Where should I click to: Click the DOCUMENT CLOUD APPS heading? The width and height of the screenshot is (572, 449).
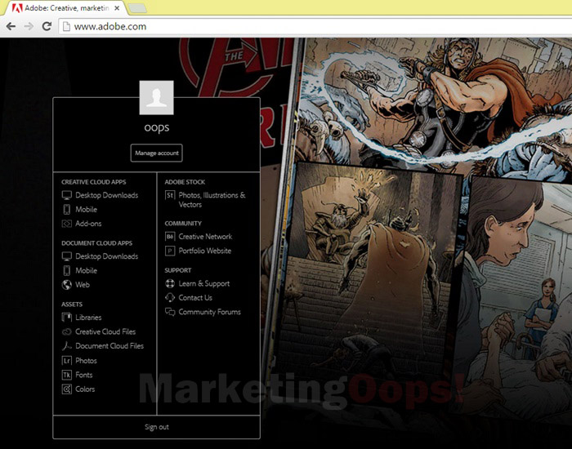97,243
